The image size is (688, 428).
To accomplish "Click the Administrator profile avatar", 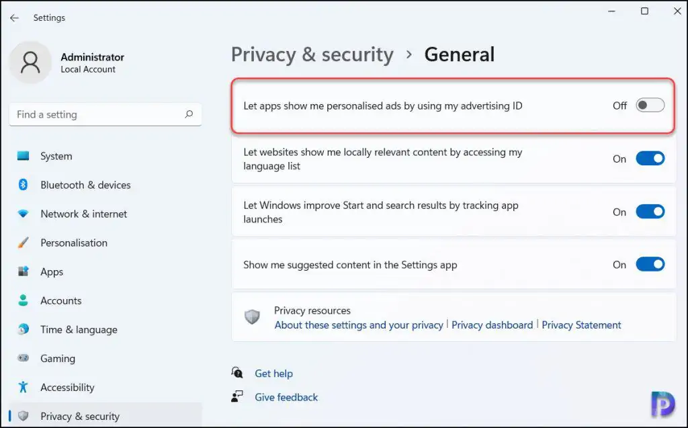I will [x=31, y=62].
